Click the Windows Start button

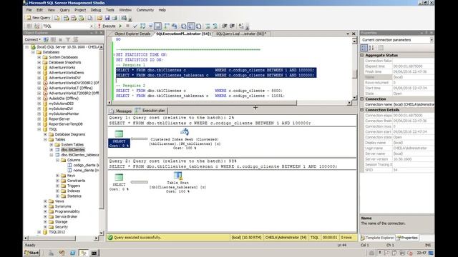31,253
